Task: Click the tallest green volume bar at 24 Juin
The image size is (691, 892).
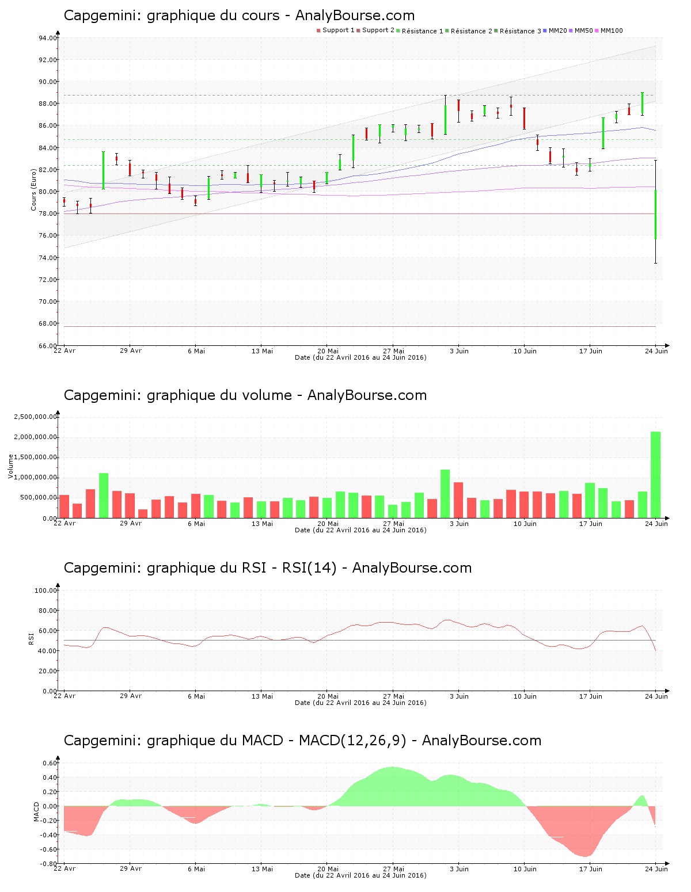Action: pos(655,475)
